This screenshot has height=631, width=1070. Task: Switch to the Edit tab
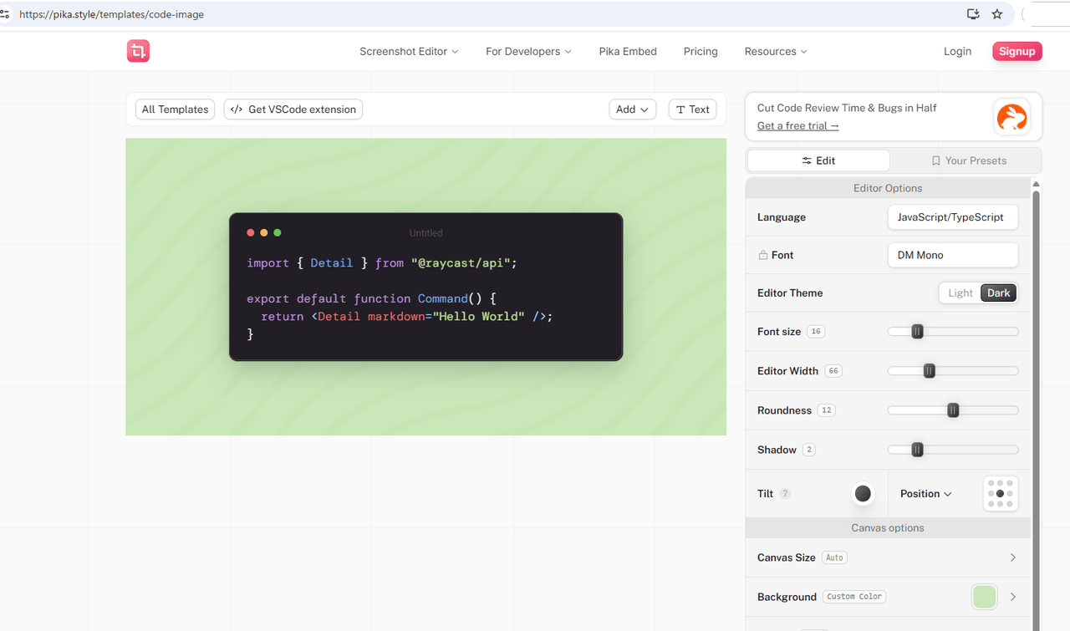[x=818, y=160]
